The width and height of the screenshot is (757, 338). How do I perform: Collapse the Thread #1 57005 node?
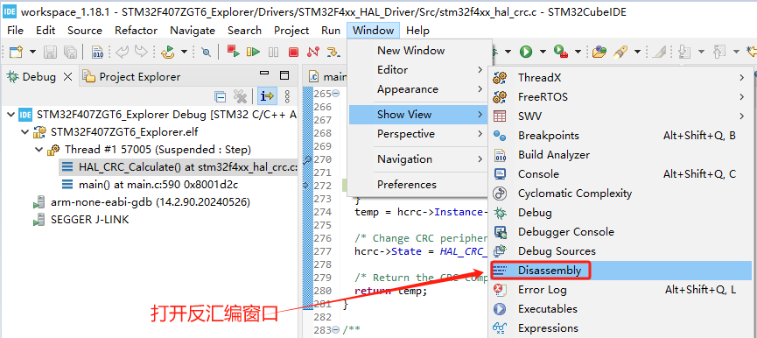point(39,150)
